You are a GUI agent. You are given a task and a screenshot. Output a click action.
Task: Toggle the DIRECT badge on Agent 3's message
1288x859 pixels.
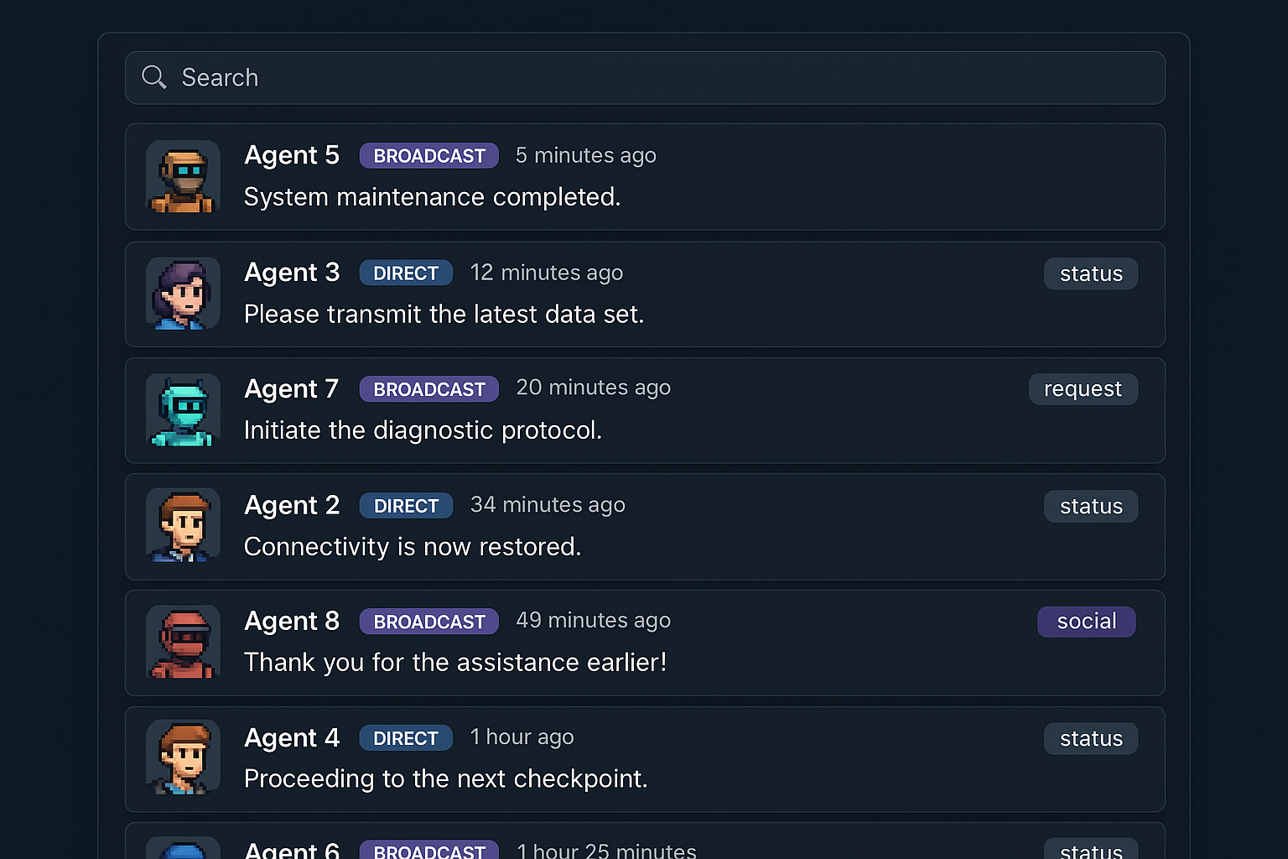click(406, 273)
